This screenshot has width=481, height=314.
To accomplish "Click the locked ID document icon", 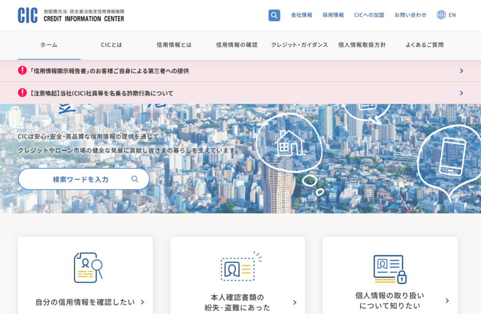I will coord(389,269).
